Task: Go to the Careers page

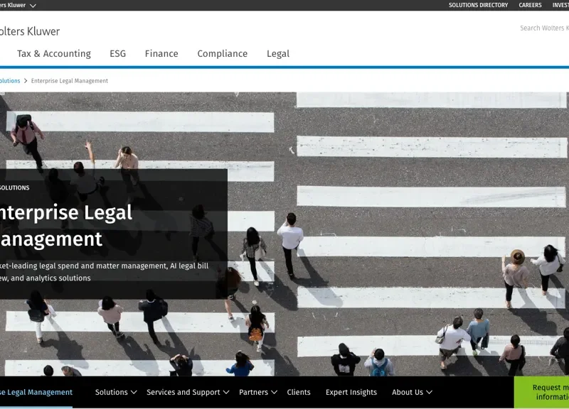Action: coord(530,6)
